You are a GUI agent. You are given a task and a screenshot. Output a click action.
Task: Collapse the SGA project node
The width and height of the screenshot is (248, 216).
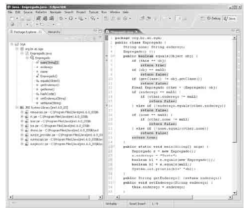[12, 44]
